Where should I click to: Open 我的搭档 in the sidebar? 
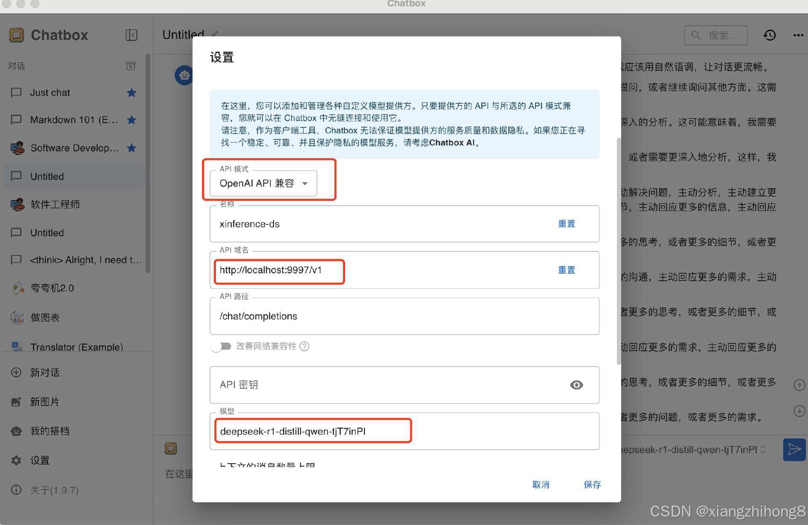pos(50,431)
